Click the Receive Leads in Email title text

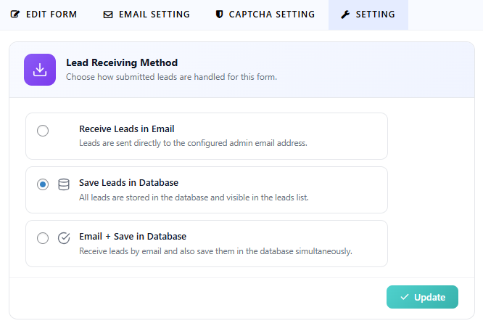126,129
